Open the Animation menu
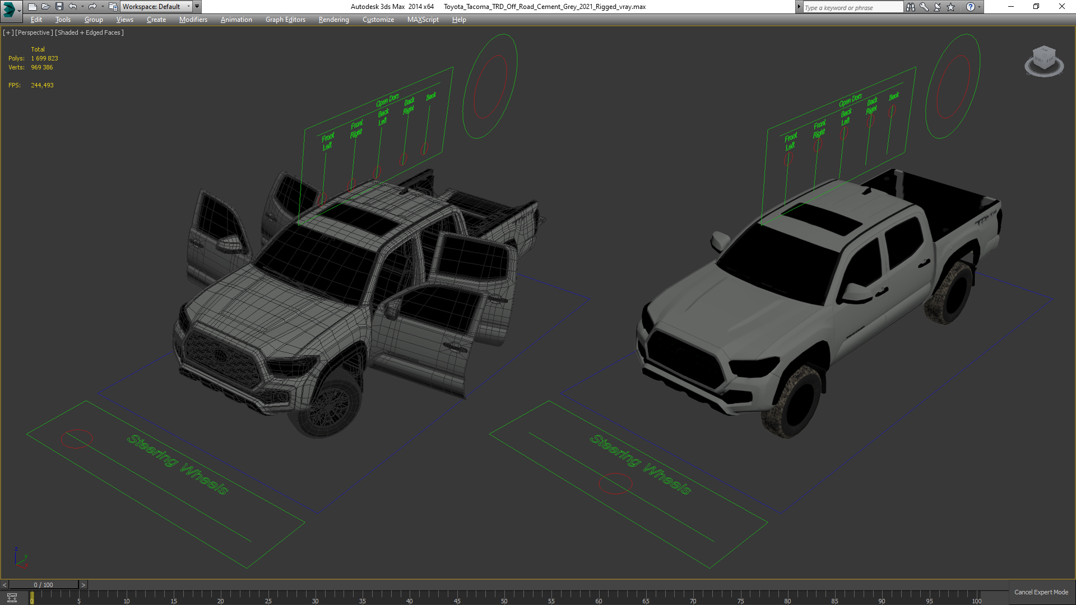The height and width of the screenshot is (605, 1076). coord(236,20)
